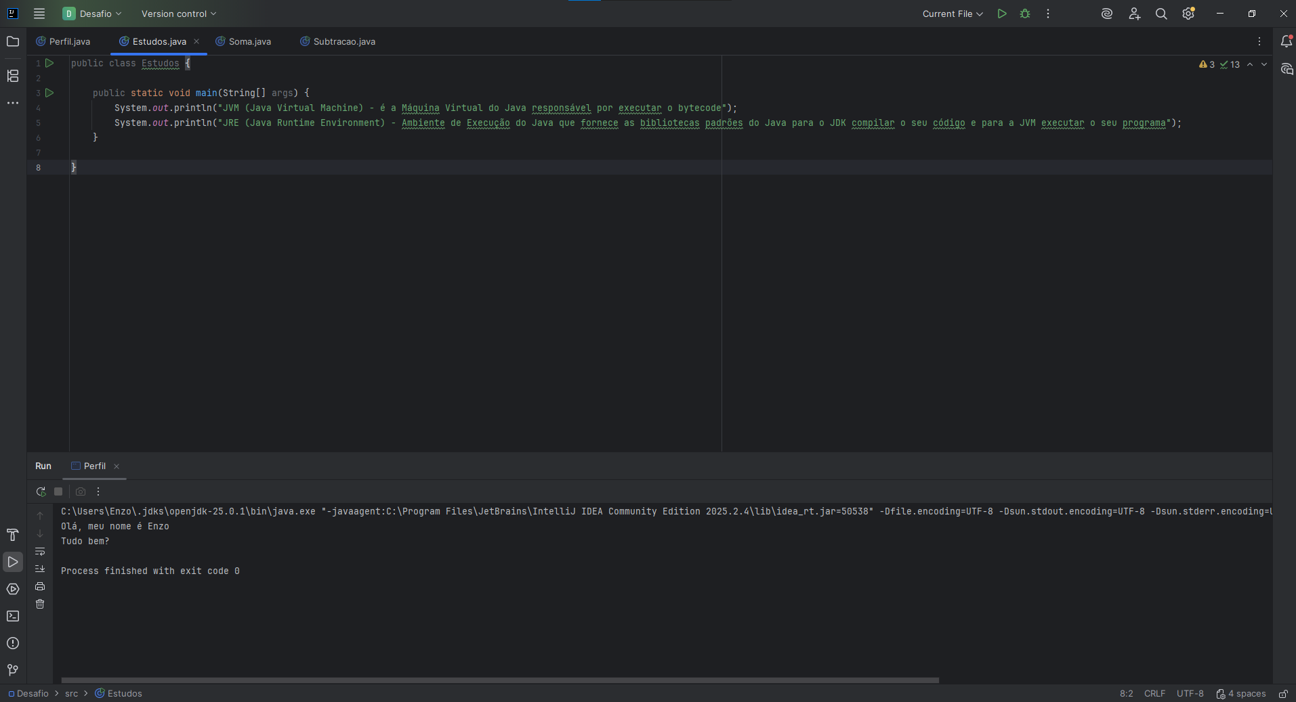Clear the console output with the trash icon

(40, 604)
